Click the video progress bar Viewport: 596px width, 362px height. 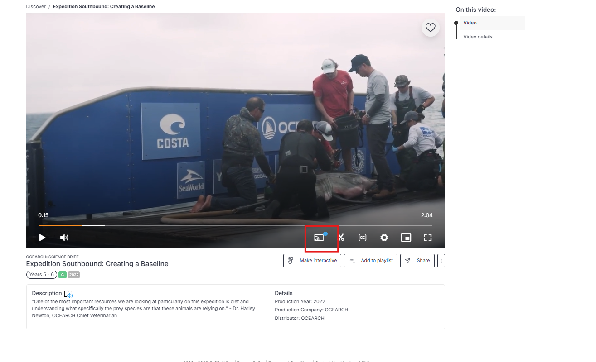[235, 225]
